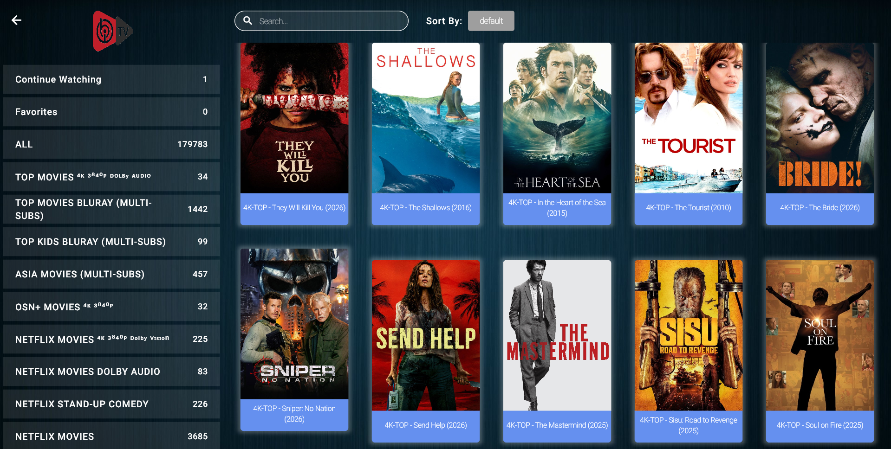Image resolution: width=891 pixels, height=449 pixels.
Task: Select OSN+ MOVIES 4K category
Action: point(111,307)
